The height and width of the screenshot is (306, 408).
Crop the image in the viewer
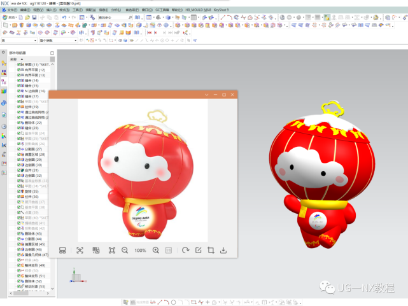211,251
